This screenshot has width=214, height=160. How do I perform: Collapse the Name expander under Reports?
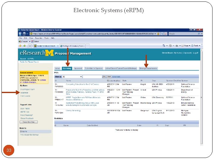pos(21,132)
